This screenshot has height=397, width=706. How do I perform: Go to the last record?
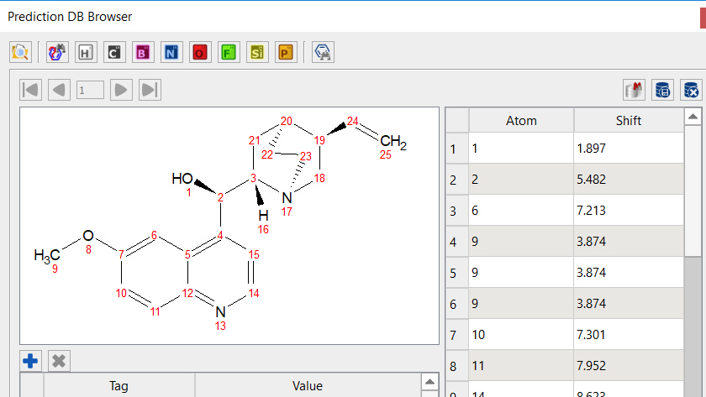(150, 90)
